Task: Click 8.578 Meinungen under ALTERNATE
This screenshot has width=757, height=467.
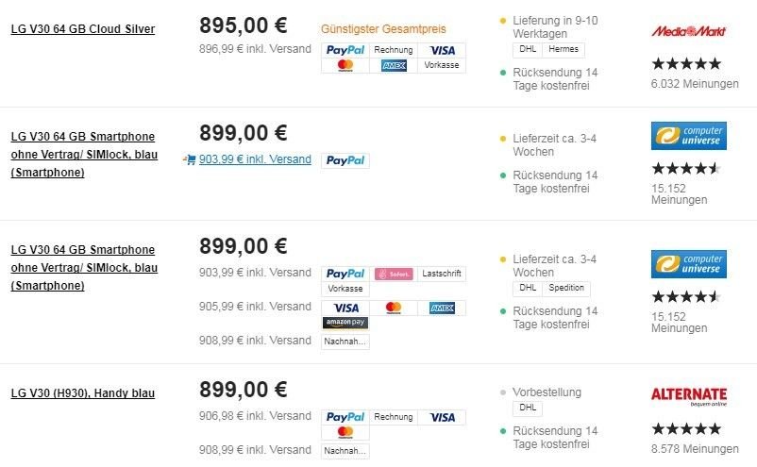Action: point(695,449)
